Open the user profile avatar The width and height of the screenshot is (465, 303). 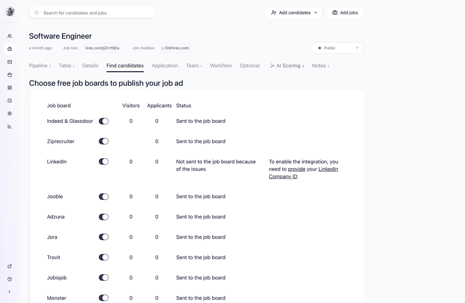(x=10, y=11)
